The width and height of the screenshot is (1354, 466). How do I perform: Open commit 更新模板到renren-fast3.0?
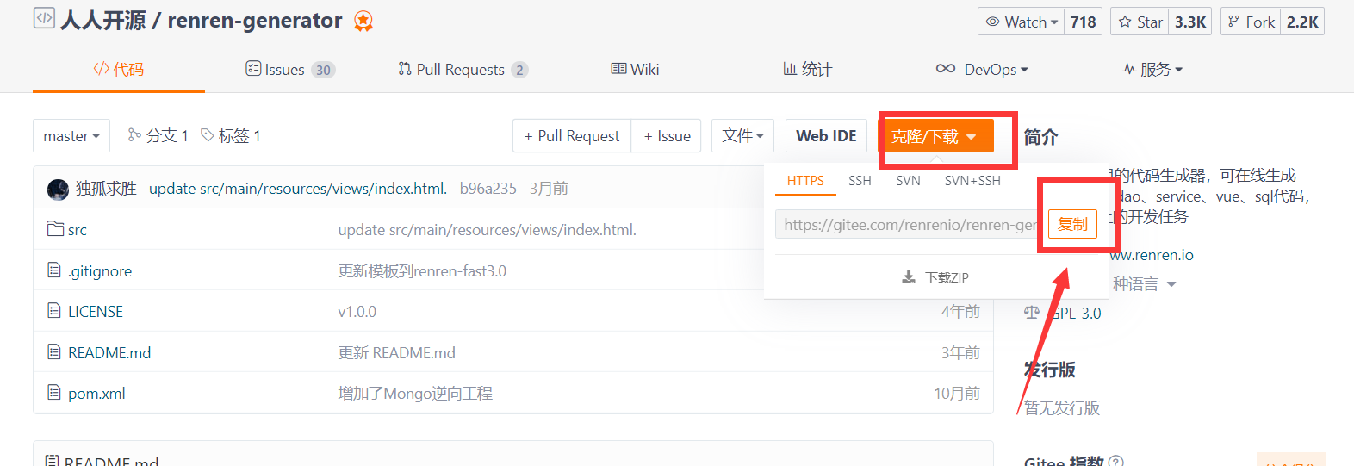coord(422,271)
